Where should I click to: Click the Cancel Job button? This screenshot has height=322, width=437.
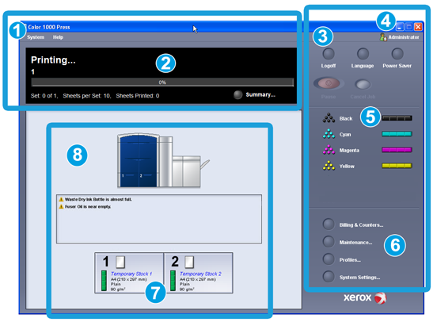point(363,84)
